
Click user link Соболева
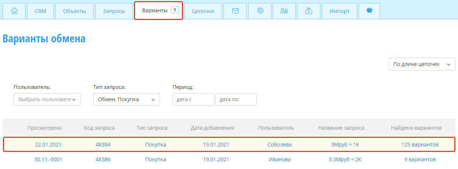click(279, 145)
